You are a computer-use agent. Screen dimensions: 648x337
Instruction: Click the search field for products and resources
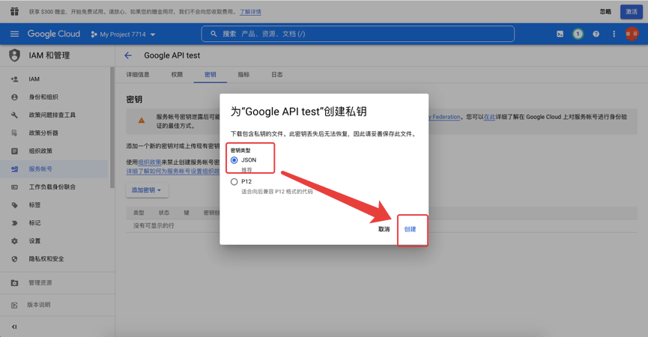(x=358, y=34)
